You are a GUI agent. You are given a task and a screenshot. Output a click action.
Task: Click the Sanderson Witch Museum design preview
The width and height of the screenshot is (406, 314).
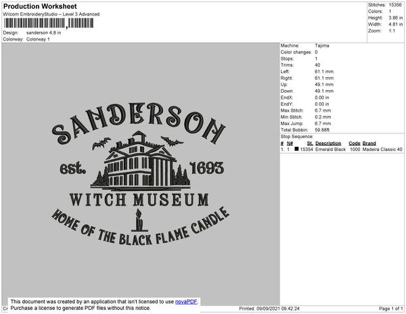tap(141, 174)
